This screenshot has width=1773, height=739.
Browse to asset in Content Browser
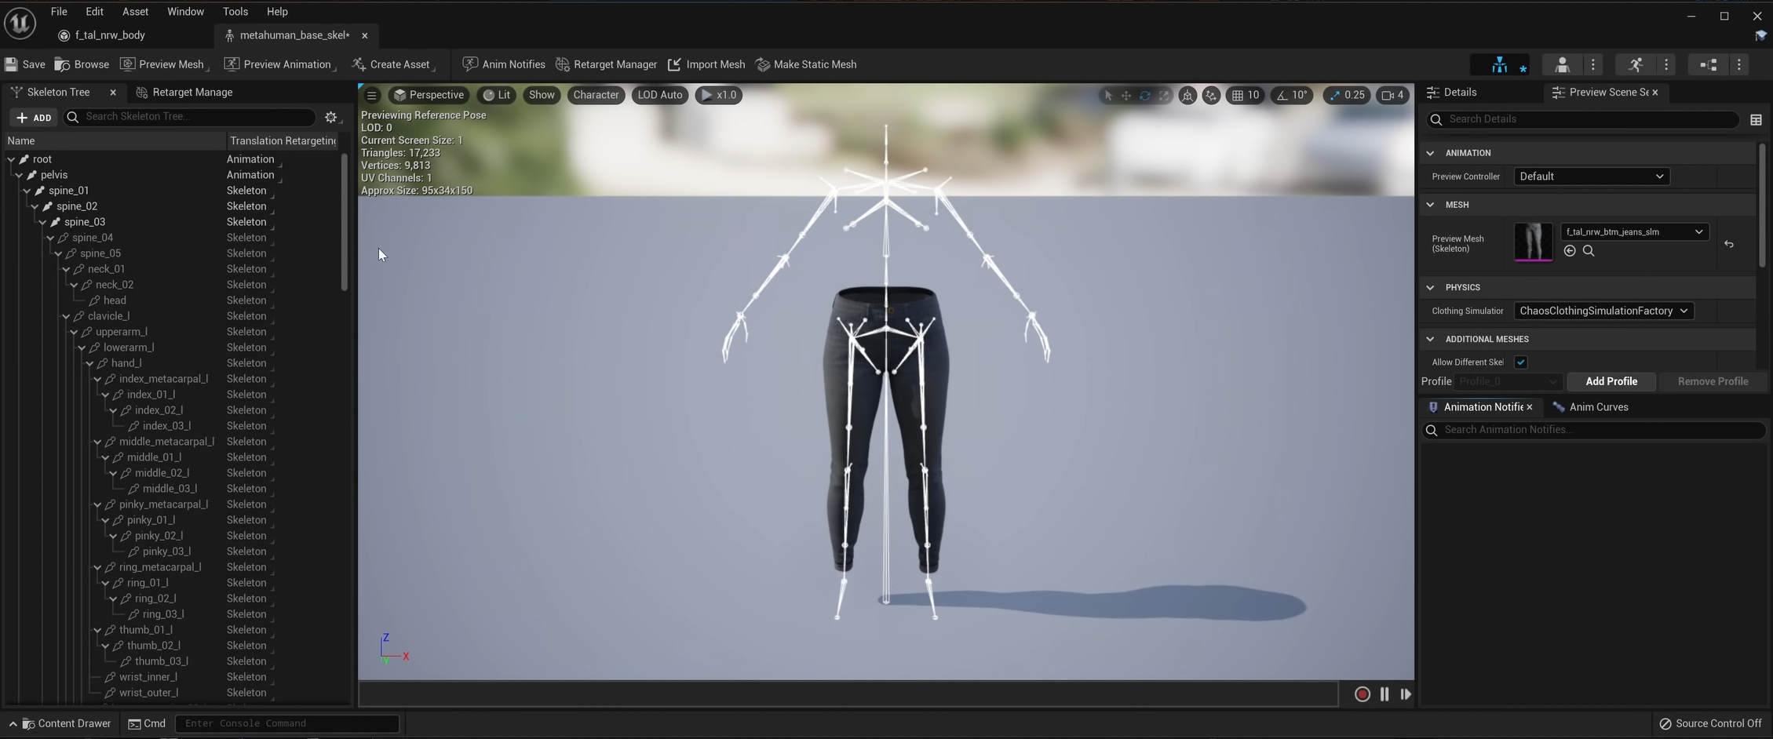tap(82, 64)
